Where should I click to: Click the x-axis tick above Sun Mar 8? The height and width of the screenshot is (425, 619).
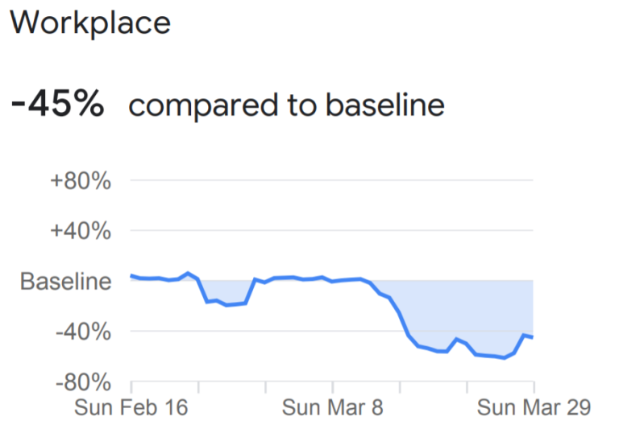pos(332,385)
